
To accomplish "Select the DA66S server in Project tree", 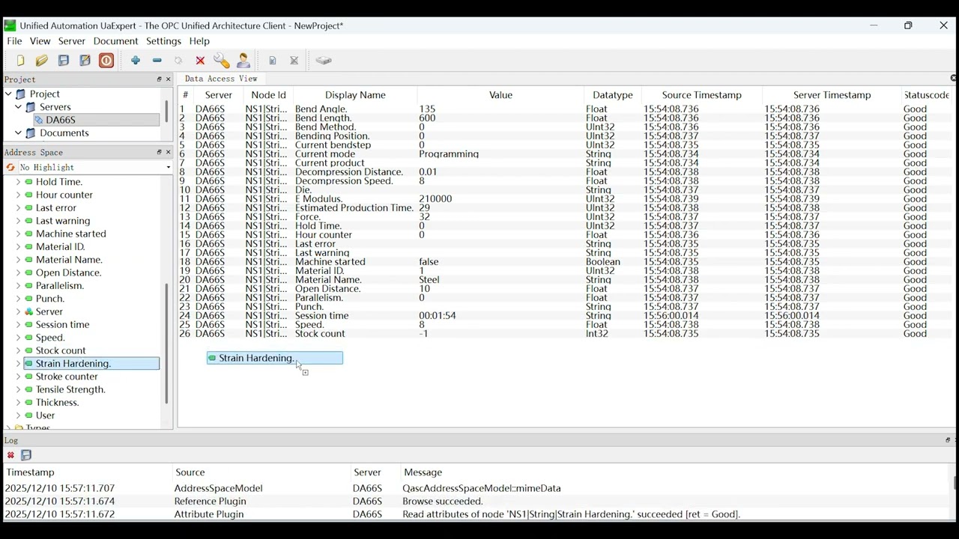I will (61, 120).
